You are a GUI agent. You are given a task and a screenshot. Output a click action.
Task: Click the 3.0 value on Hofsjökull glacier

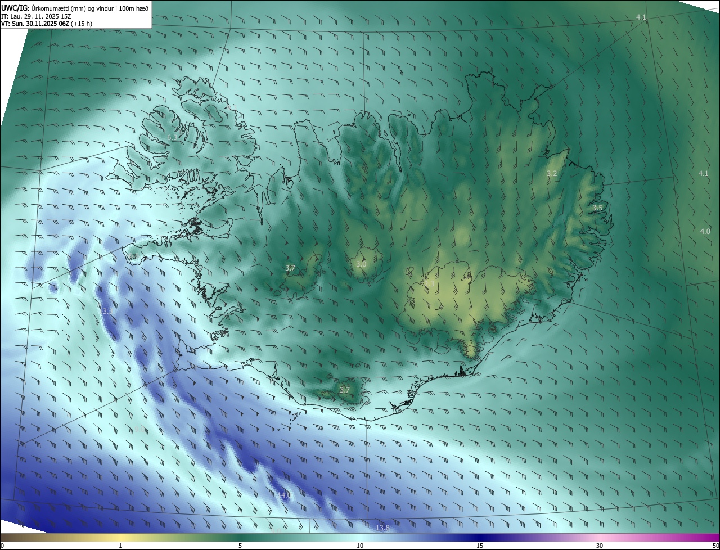(361, 264)
